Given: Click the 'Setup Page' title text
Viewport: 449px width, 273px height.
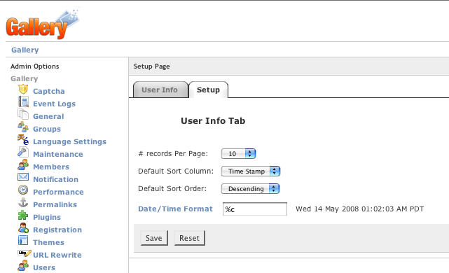Looking at the screenshot, I should click(152, 66).
